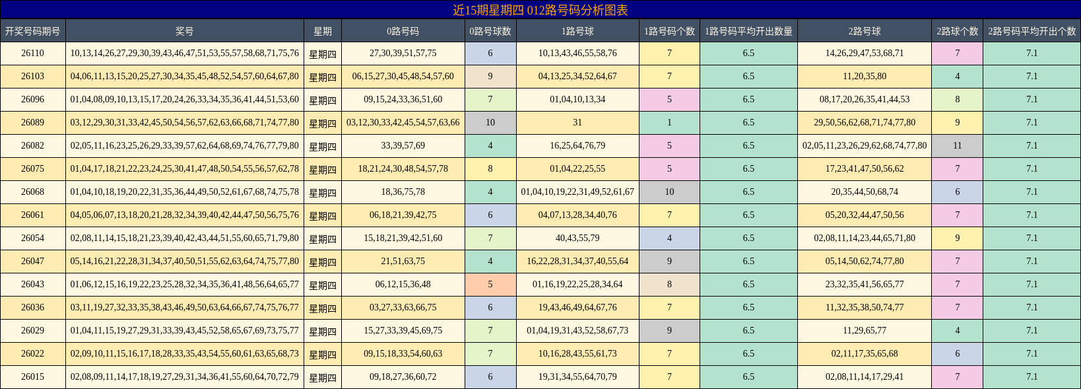The height and width of the screenshot is (389, 1081).
Task: Click the 2路球个数 column header
Action: pyautogui.click(x=958, y=31)
